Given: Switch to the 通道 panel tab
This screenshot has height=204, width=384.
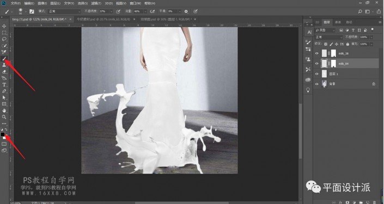Looking at the screenshot, I should 338,22.
